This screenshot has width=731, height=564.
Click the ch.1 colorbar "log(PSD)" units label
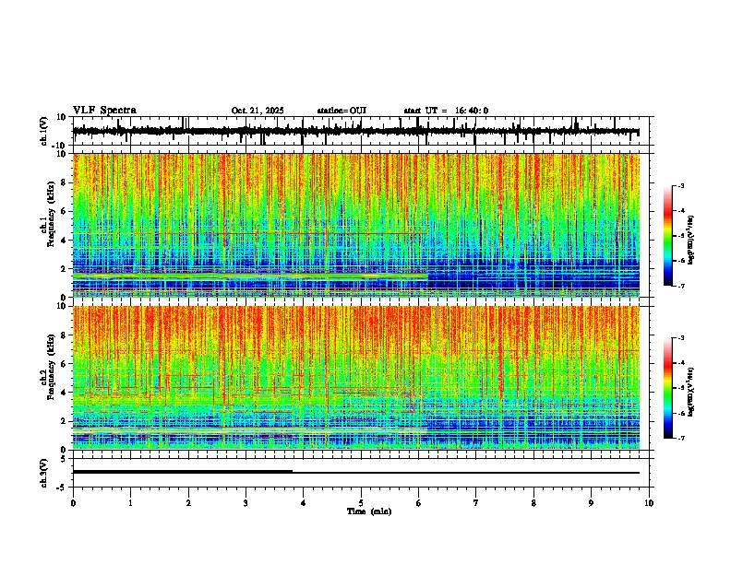[691, 240]
